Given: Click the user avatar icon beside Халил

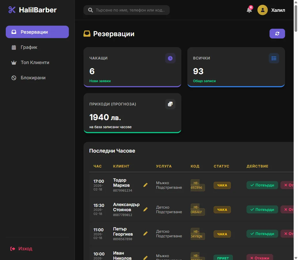Looking at the screenshot, I should pos(262,10).
